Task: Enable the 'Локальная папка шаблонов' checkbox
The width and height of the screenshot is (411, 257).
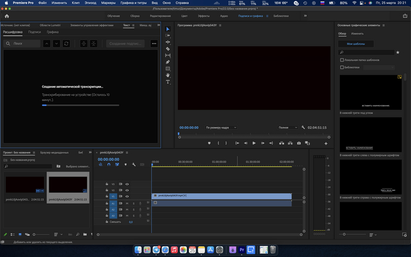Action: click(x=342, y=60)
